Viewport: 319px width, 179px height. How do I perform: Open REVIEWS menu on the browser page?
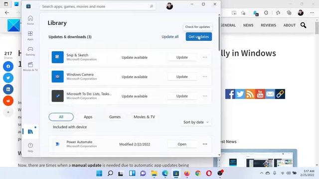click(x=268, y=25)
